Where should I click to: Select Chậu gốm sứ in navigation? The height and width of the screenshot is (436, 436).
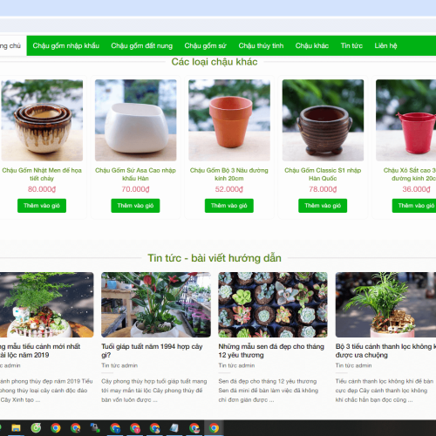205,45
